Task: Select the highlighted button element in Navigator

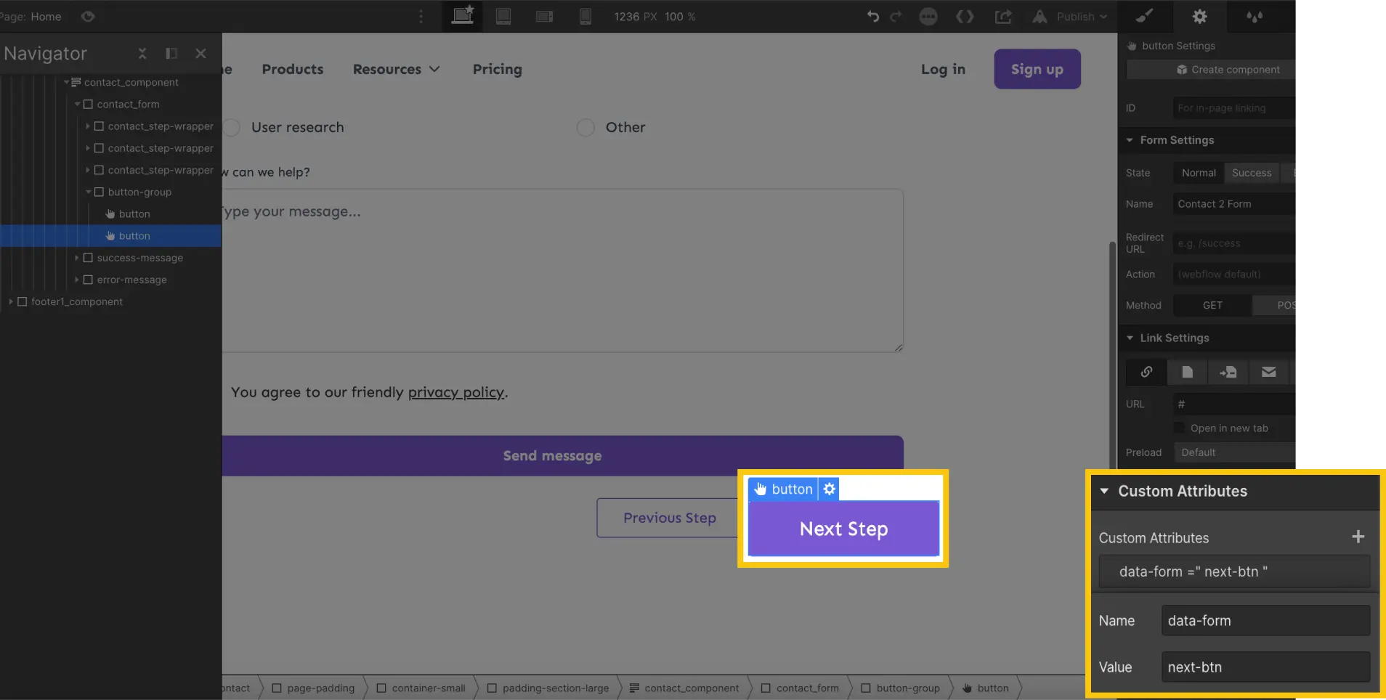Action: [x=134, y=235]
